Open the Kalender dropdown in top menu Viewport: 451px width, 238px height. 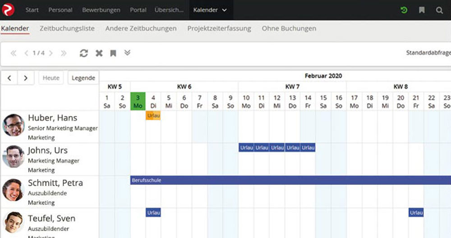pyautogui.click(x=210, y=10)
